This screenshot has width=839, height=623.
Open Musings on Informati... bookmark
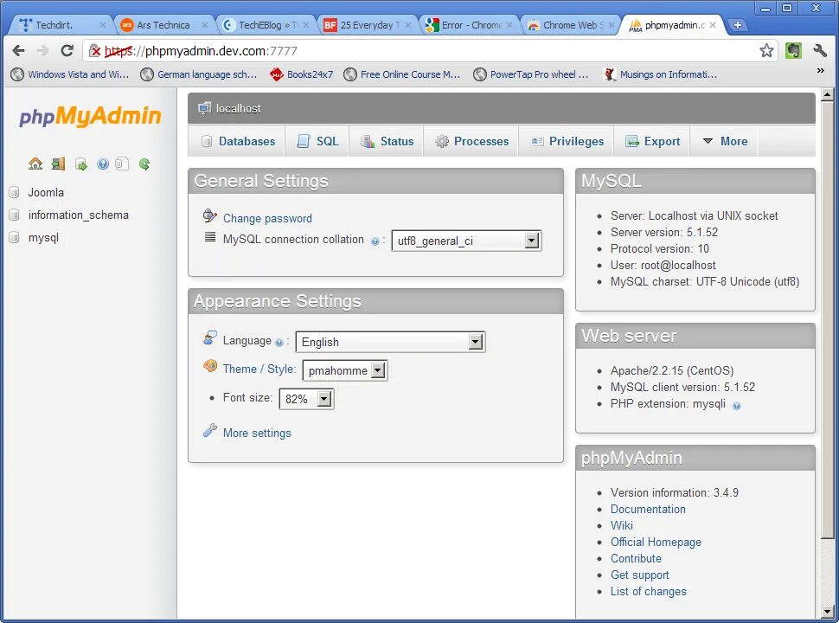tap(660, 74)
